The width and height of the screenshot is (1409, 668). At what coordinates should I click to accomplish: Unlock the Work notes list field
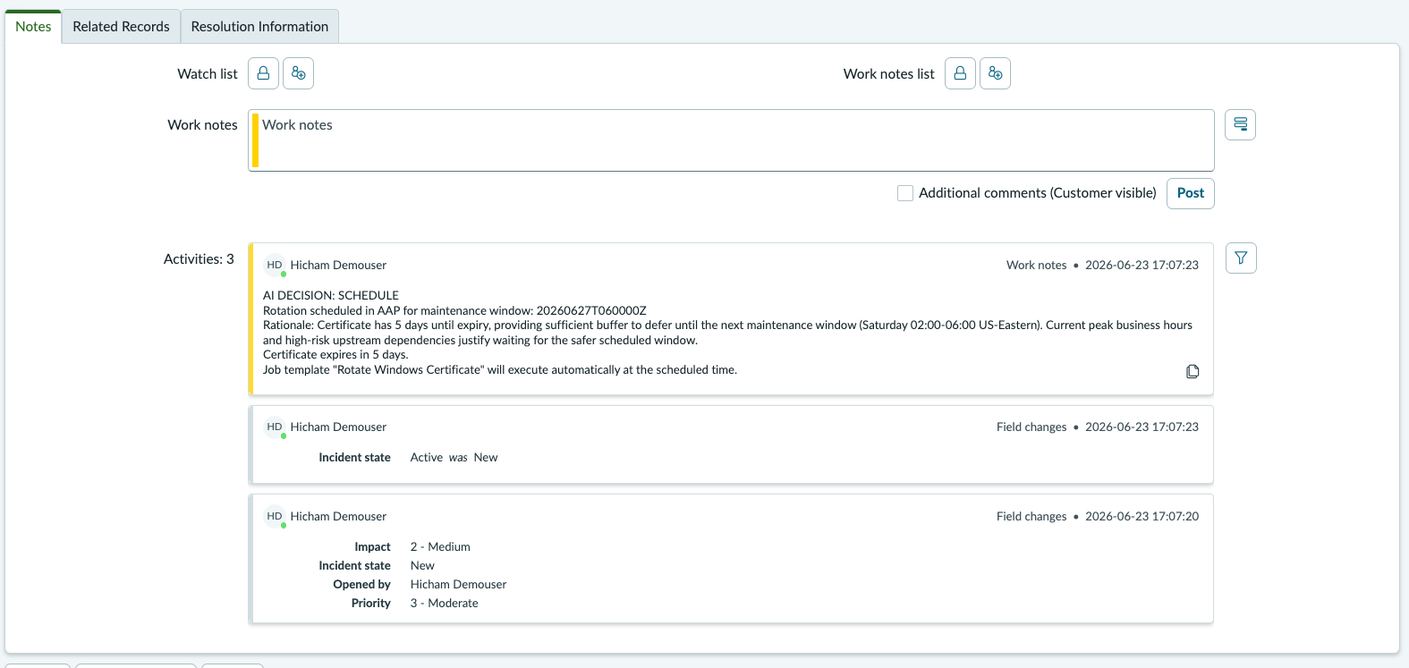[960, 73]
